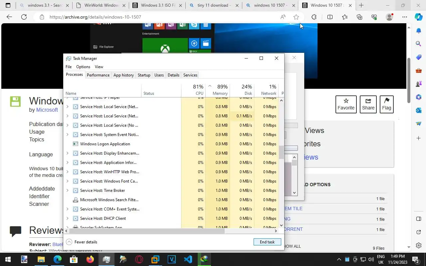Expand Service Host: COM+ Event System row
The height and width of the screenshot is (266, 426).
(x=68, y=209)
